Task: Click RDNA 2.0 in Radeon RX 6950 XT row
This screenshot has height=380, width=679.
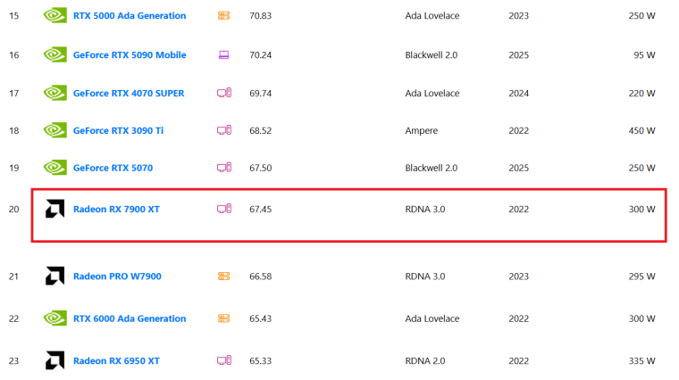Action: point(425,361)
